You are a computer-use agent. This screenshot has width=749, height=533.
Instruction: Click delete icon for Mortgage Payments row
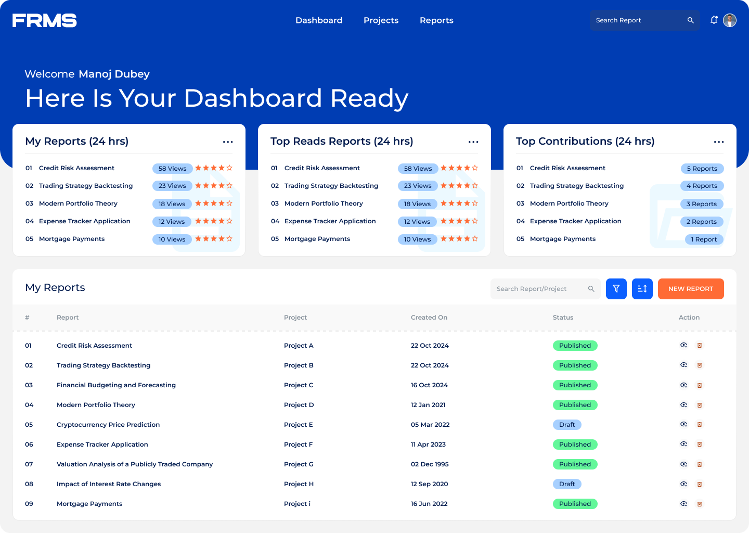pos(700,504)
